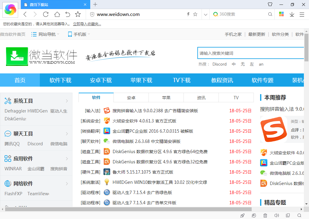
Task: Expand the 网络软件 category chevron
Action: click(x=67, y=184)
